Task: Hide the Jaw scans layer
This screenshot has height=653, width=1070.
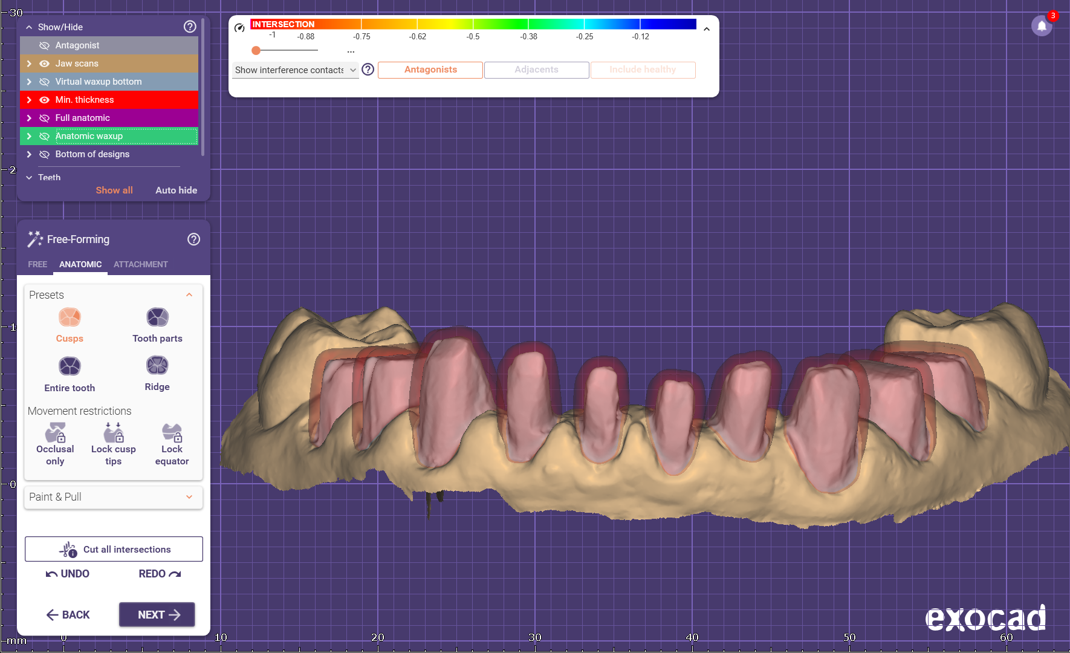Action: click(44, 63)
